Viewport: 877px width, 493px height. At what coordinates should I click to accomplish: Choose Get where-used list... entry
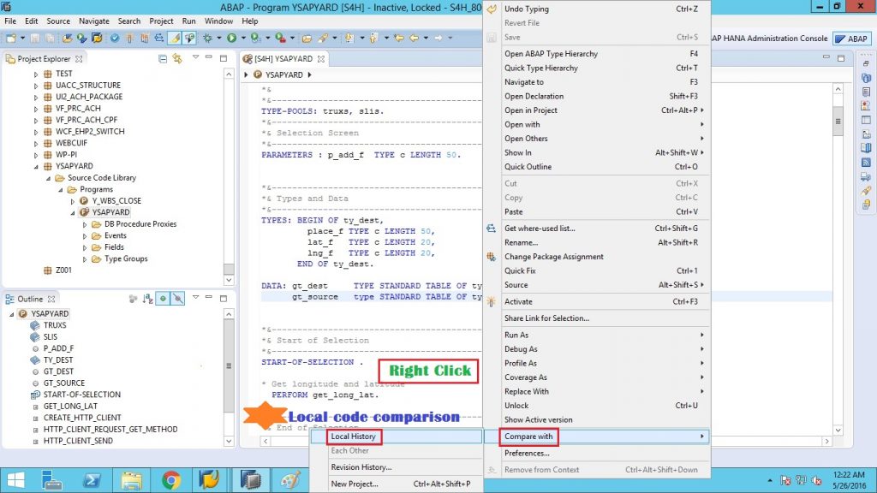pyautogui.click(x=596, y=228)
